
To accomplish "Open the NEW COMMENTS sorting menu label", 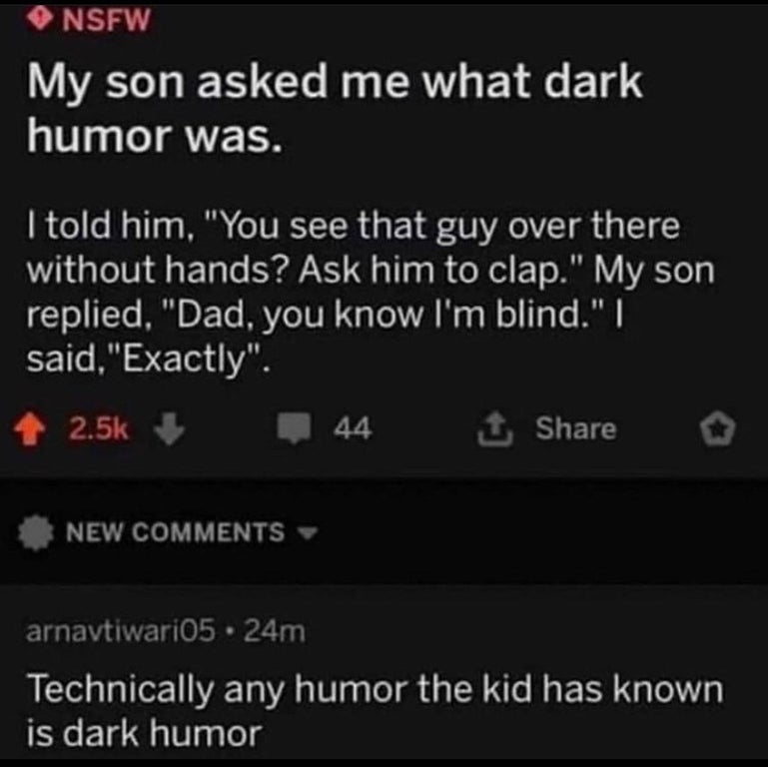I will pos(174,532).
